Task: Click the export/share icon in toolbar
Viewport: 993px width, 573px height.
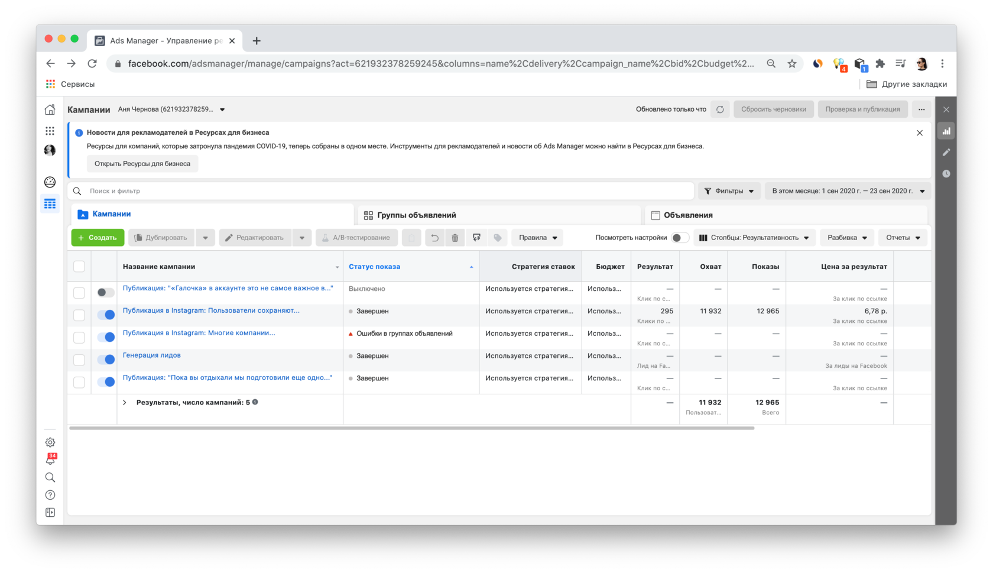Action: pos(476,238)
